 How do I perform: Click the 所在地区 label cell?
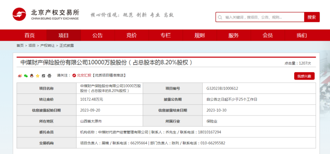(46, 121)
